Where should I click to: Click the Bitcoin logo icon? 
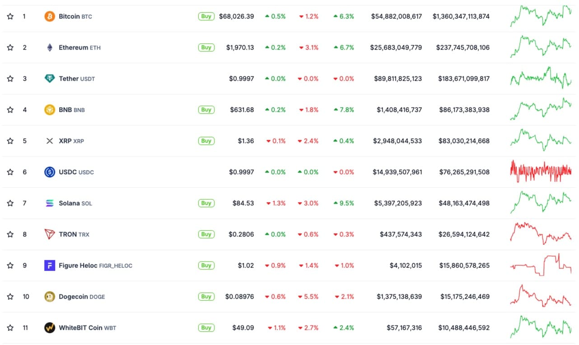[x=49, y=16]
